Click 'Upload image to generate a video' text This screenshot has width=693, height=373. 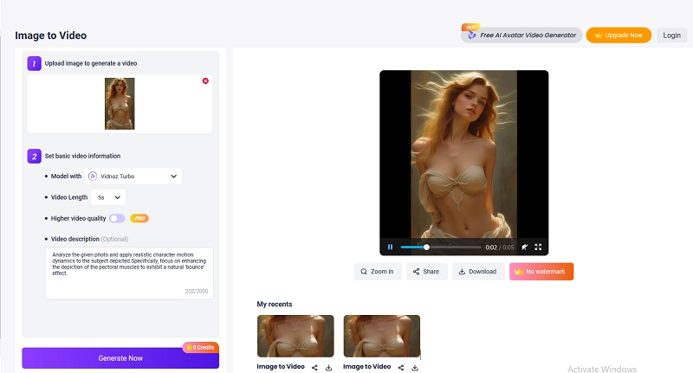[x=91, y=63]
